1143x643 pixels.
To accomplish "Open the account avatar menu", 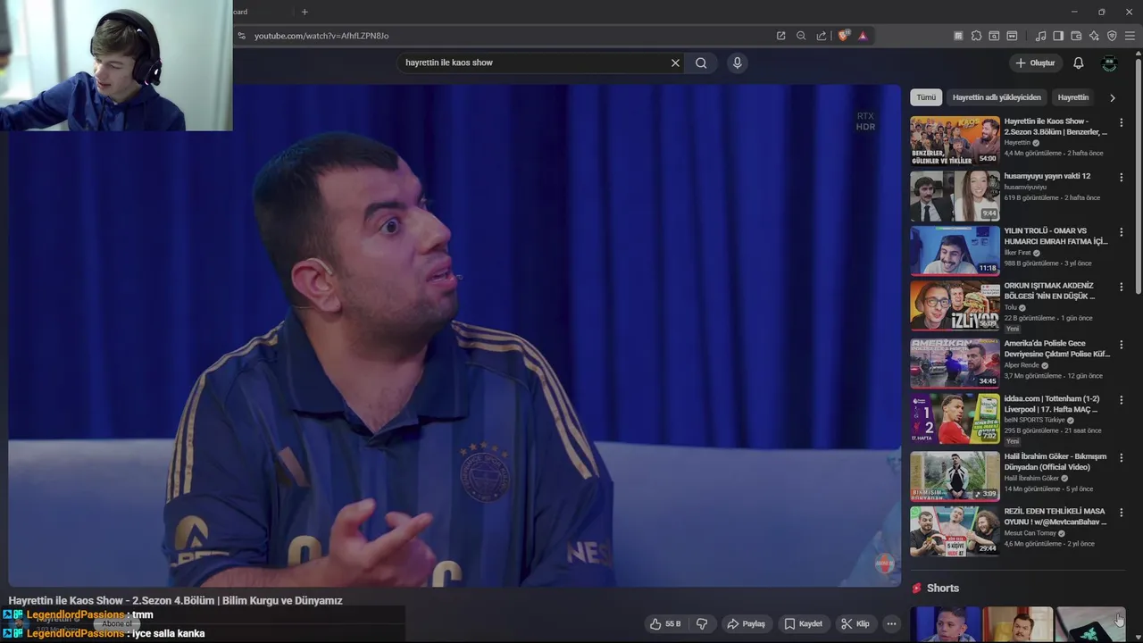I will (1109, 63).
